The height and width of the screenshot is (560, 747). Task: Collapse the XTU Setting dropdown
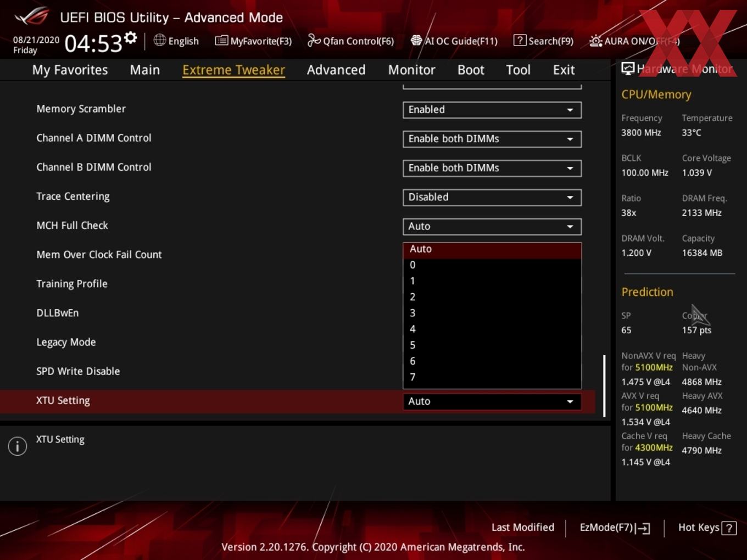coord(492,401)
